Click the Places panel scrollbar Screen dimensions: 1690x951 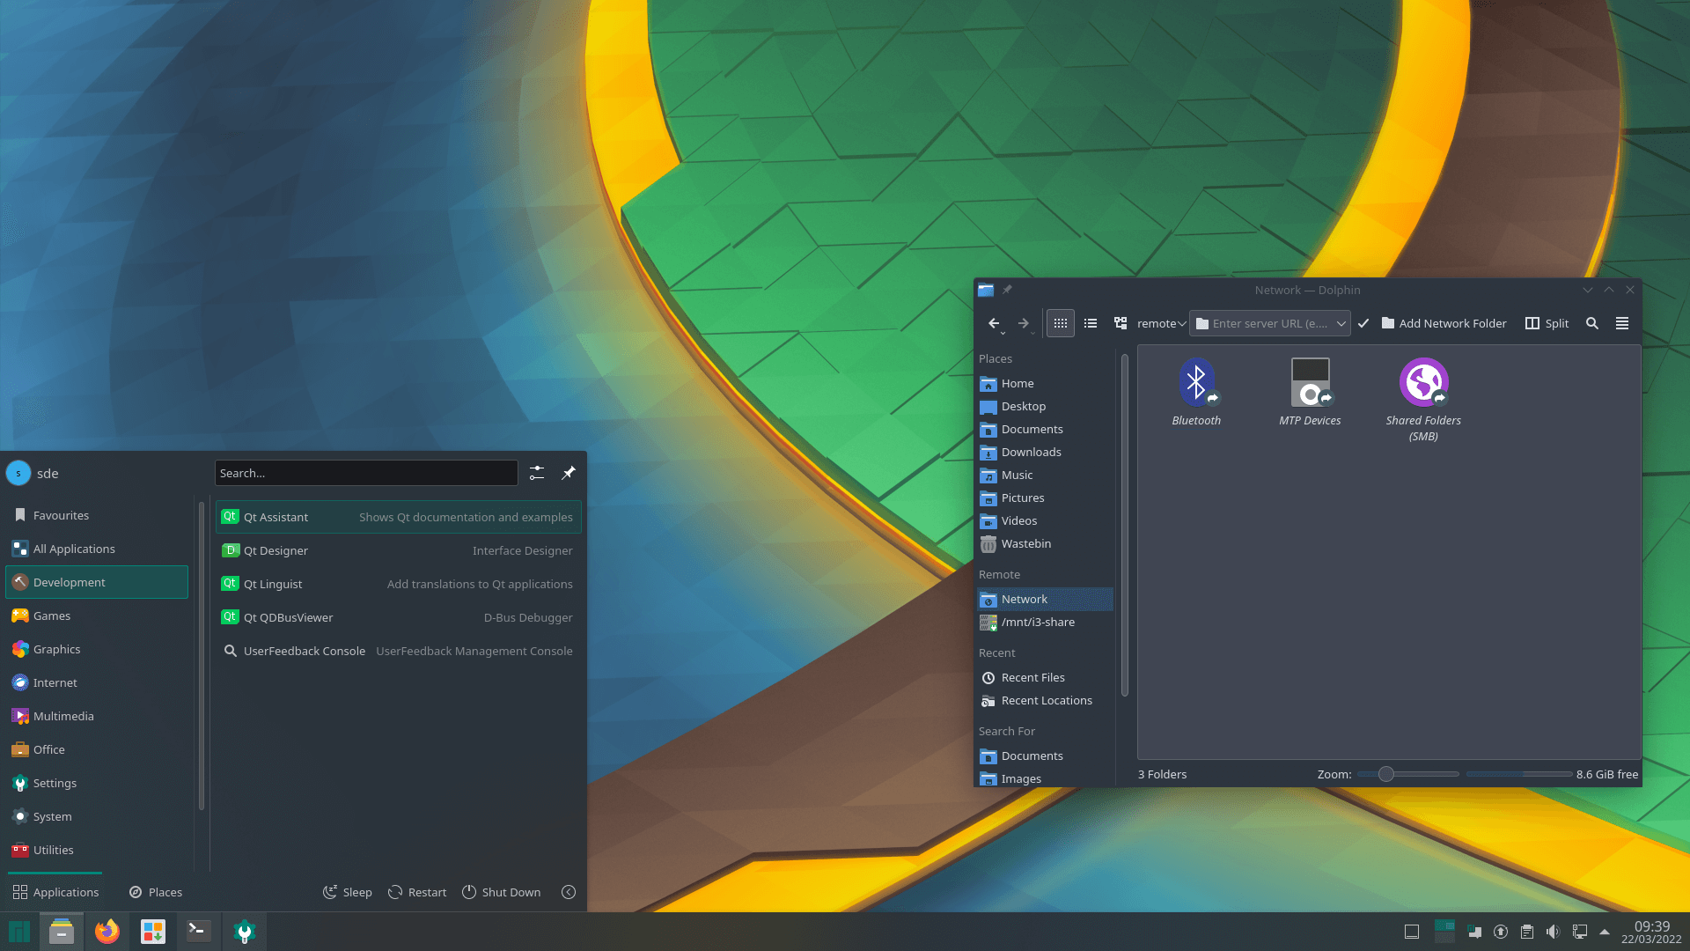pyautogui.click(x=1124, y=525)
